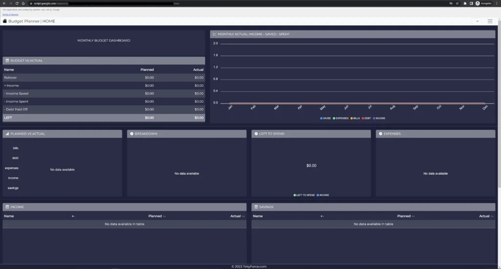Expand the header dropdown chevron
501x269 pixels.
pyautogui.click(x=477, y=21)
